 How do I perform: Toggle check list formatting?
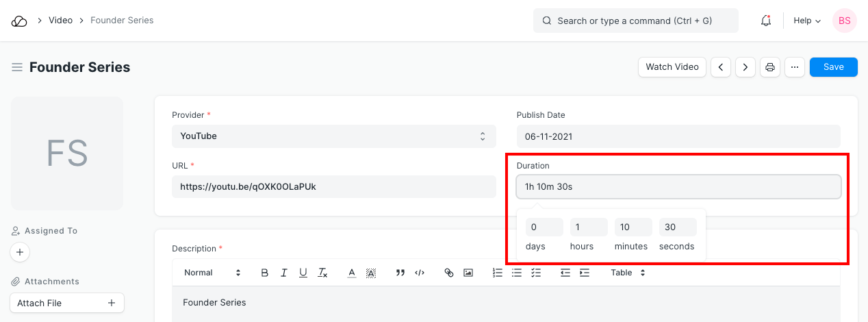point(536,273)
